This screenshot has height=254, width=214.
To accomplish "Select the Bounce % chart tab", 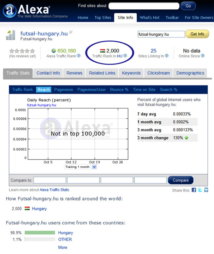I will coord(119,90).
